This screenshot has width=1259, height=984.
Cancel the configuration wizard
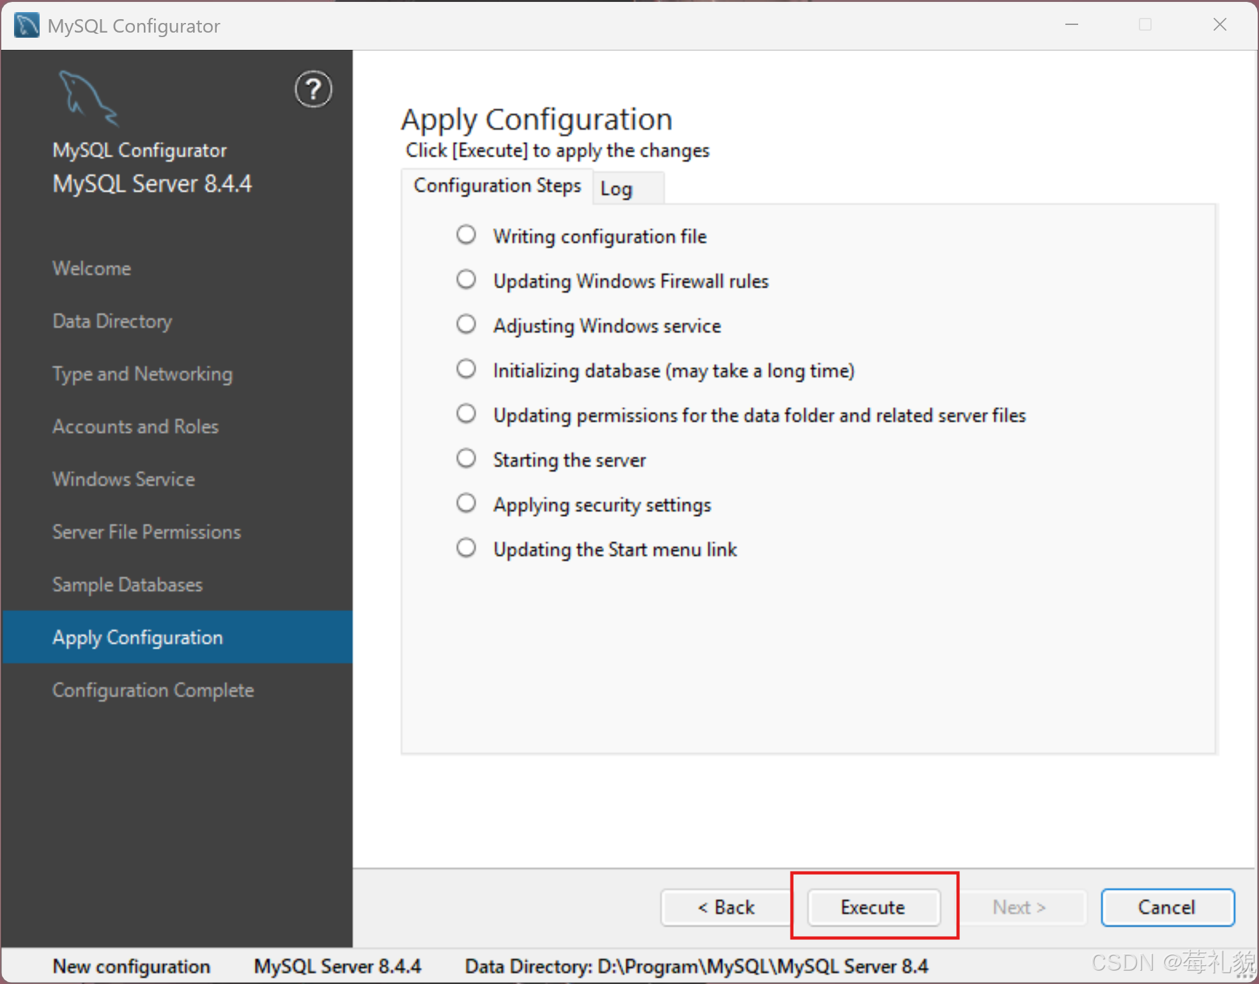coord(1167,907)
